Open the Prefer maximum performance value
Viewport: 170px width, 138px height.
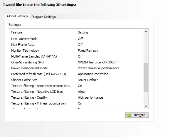pyautogui.click(x=99, y=68)
